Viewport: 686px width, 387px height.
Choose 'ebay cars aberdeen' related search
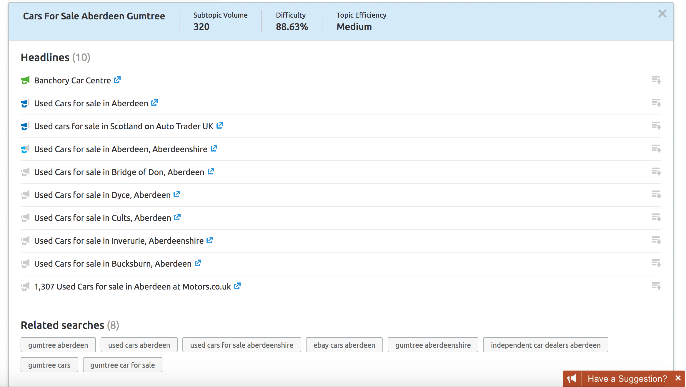point(344,345)
